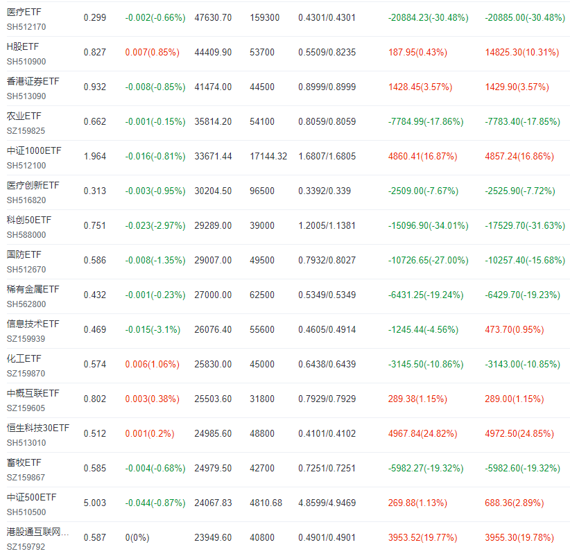
Task: Click 中证1000ETF holdings 17144.32
Action: 268,156
